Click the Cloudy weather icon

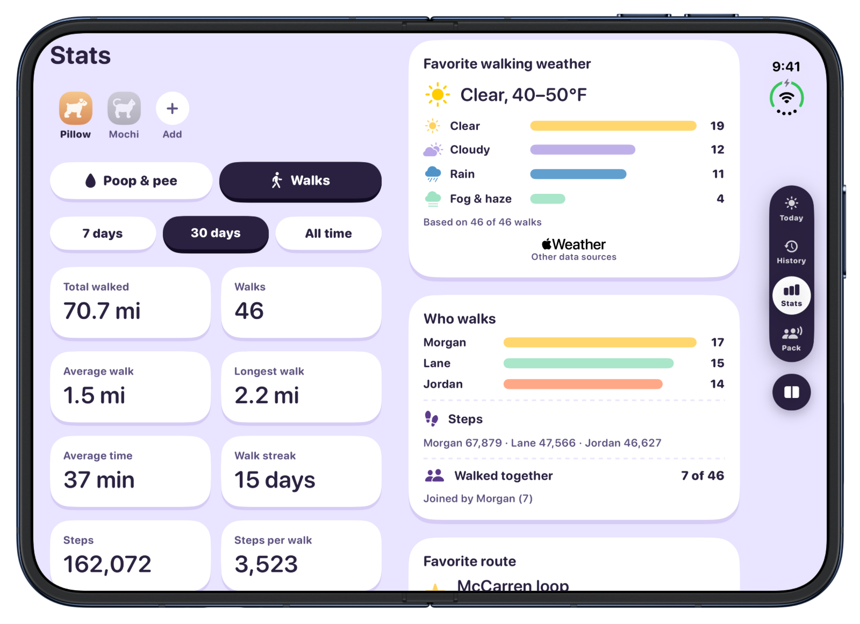(x=433, y=150)
